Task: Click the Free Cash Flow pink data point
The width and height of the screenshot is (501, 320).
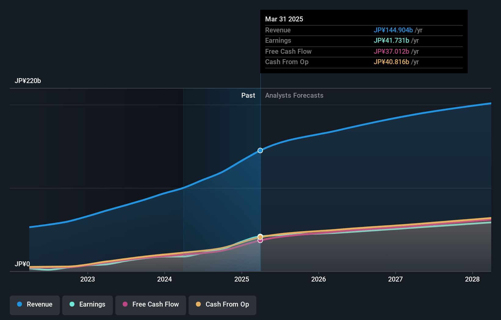Action: (260, 241)
